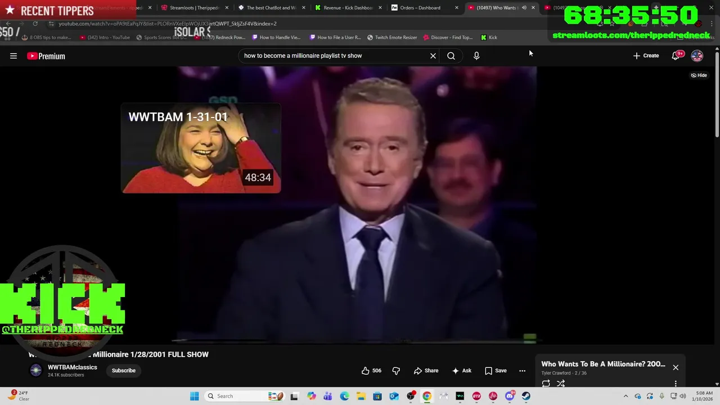Toggle playlist loop
Image resolution: width=720 pixels, height=405 pixels.
click(546, 384)
